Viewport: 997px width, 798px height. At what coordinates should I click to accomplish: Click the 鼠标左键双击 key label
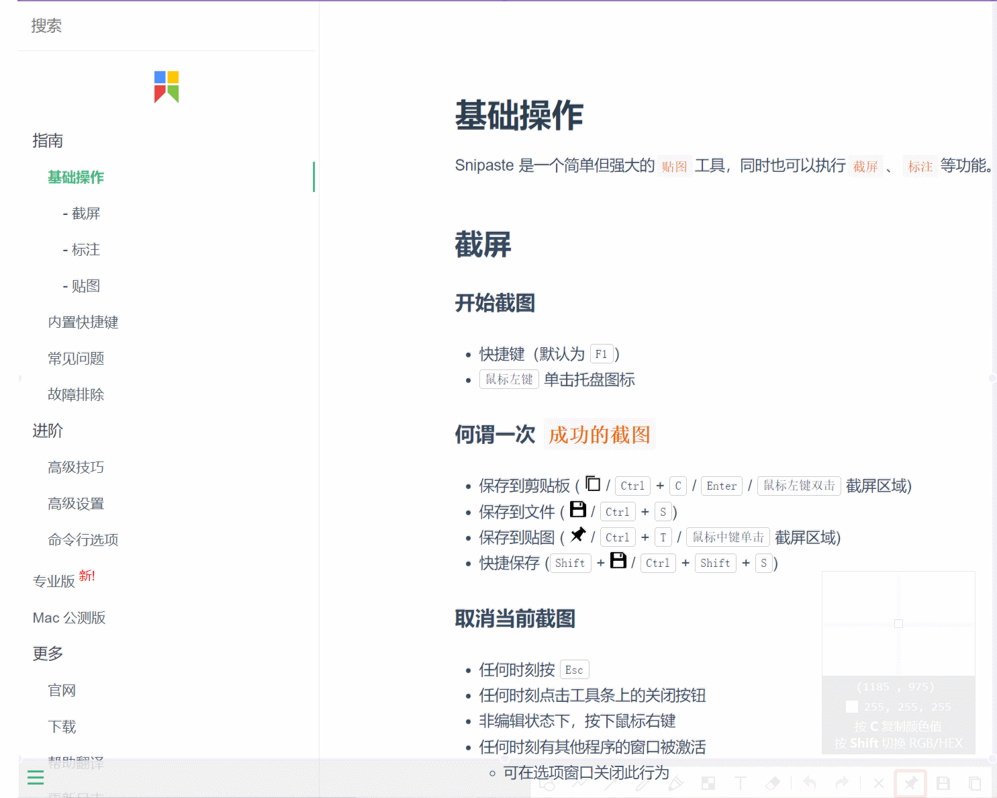[799, 486]
